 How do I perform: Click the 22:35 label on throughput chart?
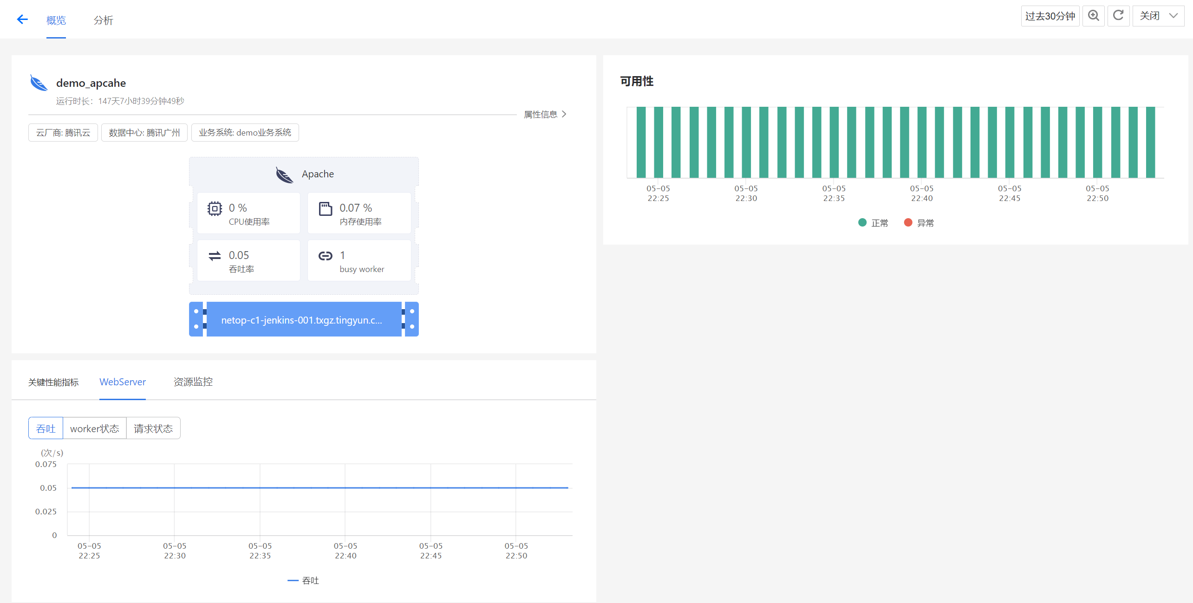pos(260,556)
